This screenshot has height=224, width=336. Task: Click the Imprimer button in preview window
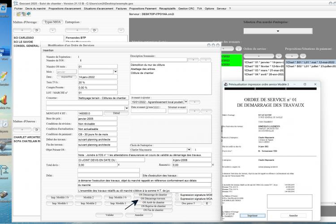[x=252, y=215]
